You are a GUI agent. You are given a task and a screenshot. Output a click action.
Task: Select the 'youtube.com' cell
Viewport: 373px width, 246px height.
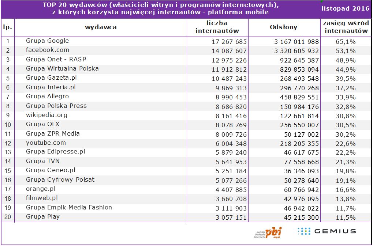pyautogui.click(x=46, y=143)
